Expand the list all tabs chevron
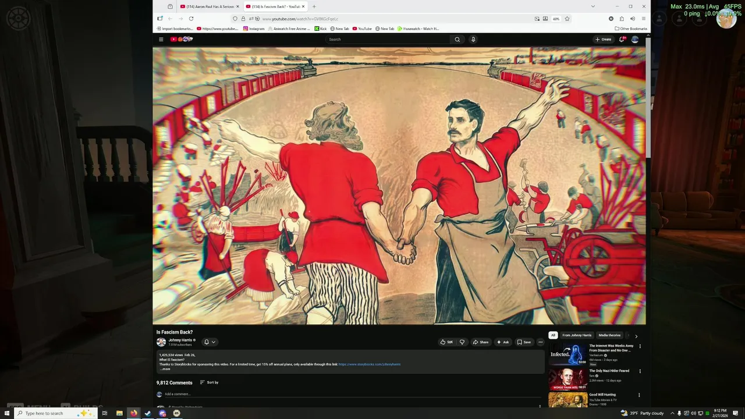Screen dimensions: 745x419 click(x=593, y=6)
